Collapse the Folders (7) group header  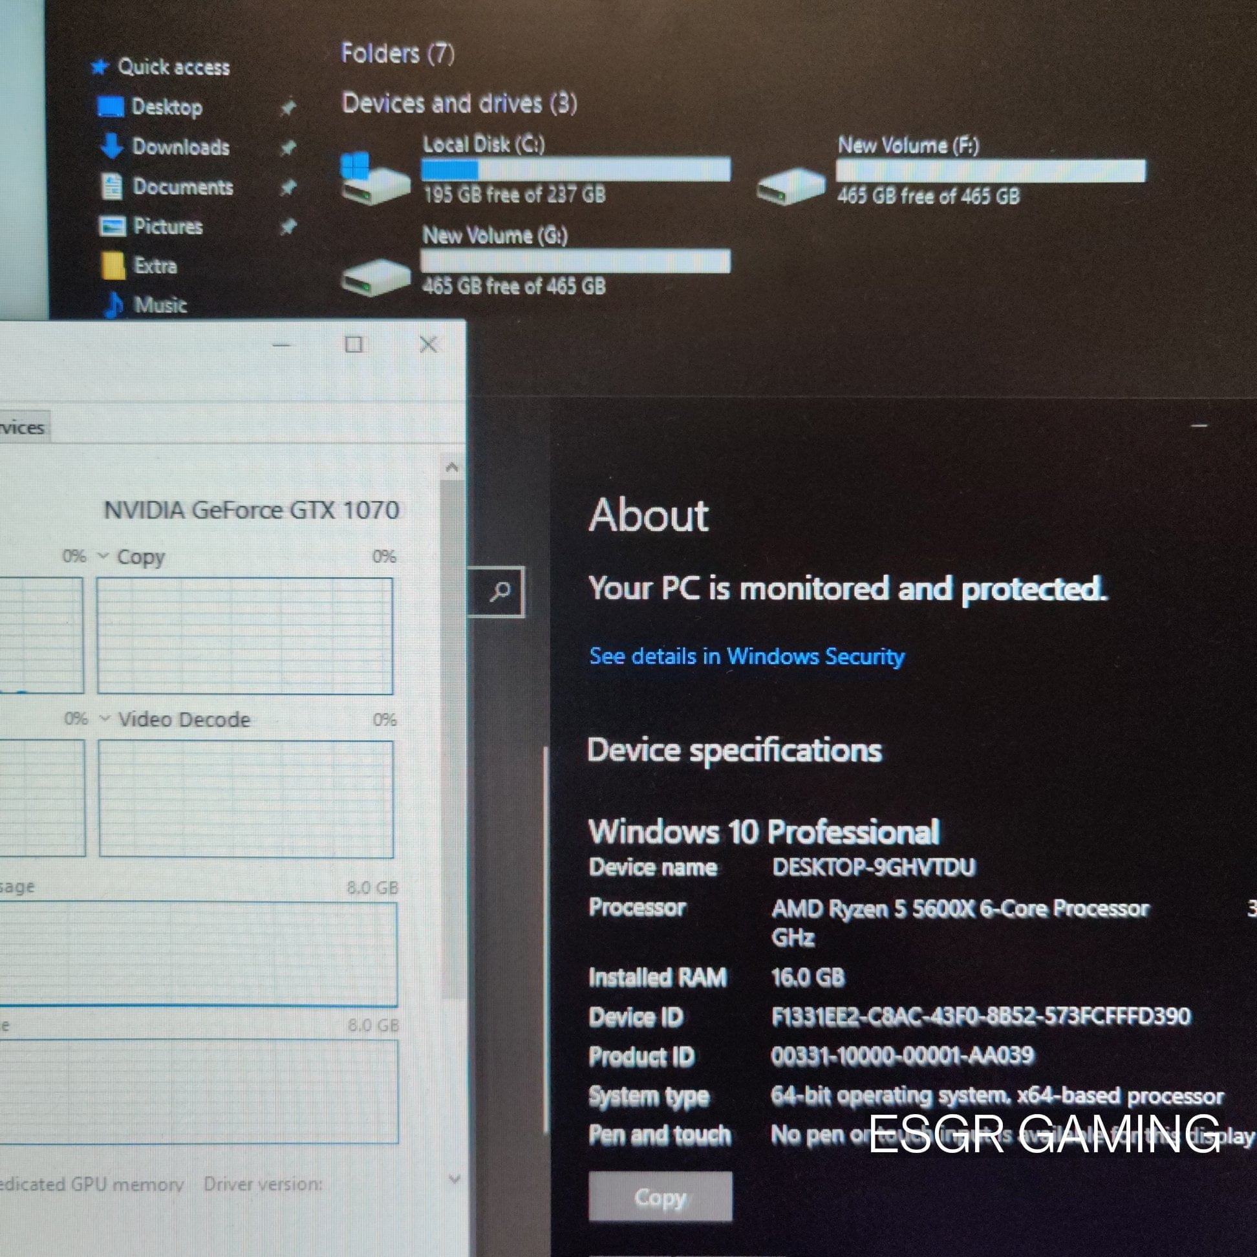[398, 54]
